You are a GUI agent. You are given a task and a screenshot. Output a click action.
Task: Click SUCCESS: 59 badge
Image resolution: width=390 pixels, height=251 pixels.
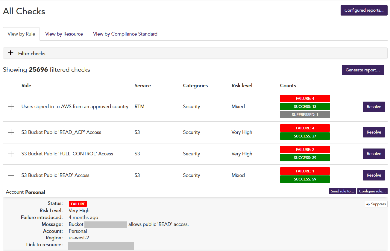[x=305, y=179]
